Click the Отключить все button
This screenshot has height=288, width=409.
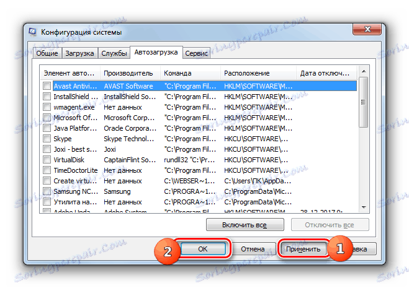pos(330,225)
